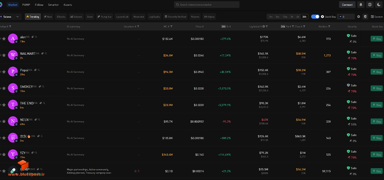Click the purple A avatar of alot

click(13, 39)
